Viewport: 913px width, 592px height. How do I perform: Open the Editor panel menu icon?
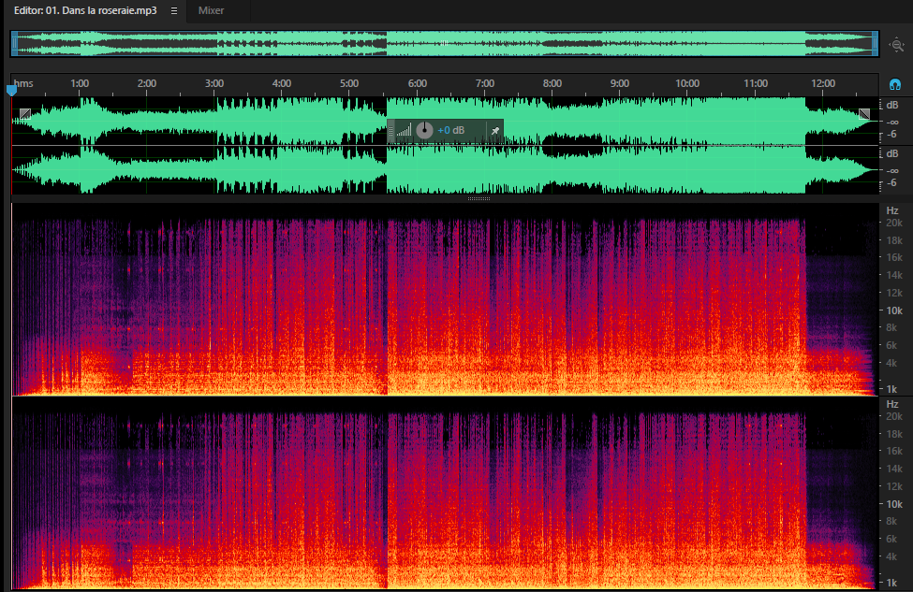(173, 10)
